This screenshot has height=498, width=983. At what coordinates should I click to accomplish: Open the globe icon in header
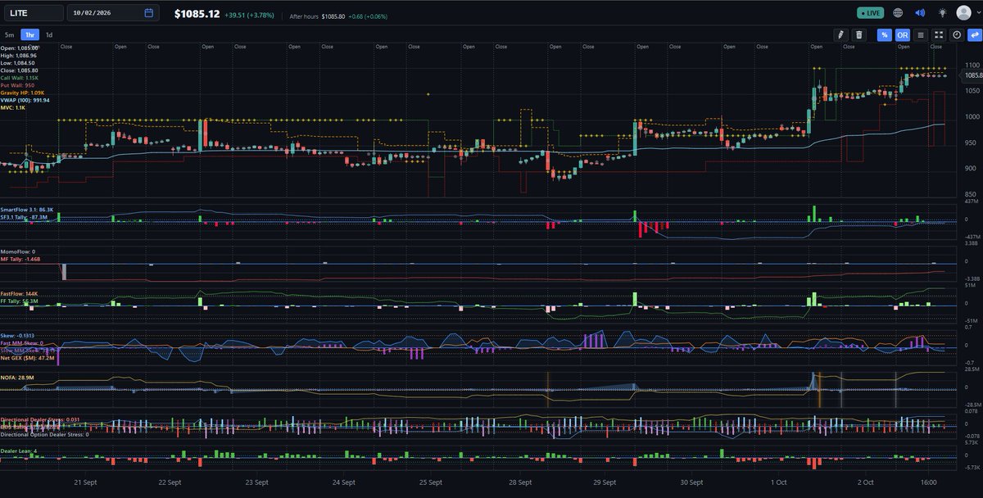898,13
